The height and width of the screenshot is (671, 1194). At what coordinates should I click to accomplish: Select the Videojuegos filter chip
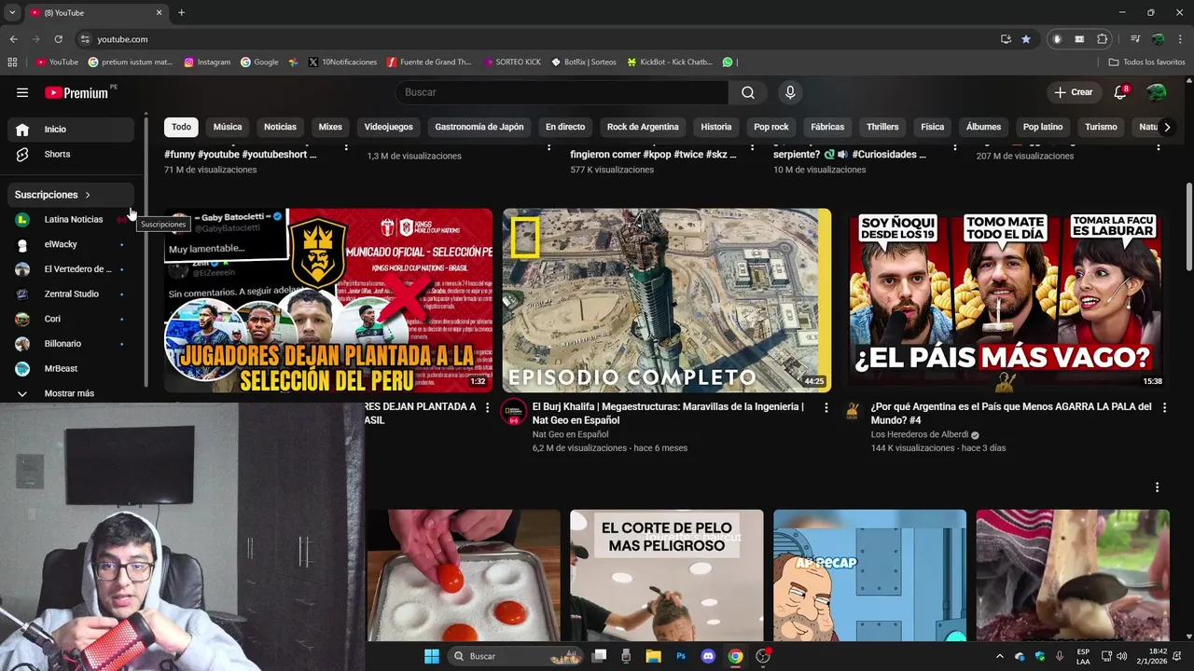click(388, 127)
